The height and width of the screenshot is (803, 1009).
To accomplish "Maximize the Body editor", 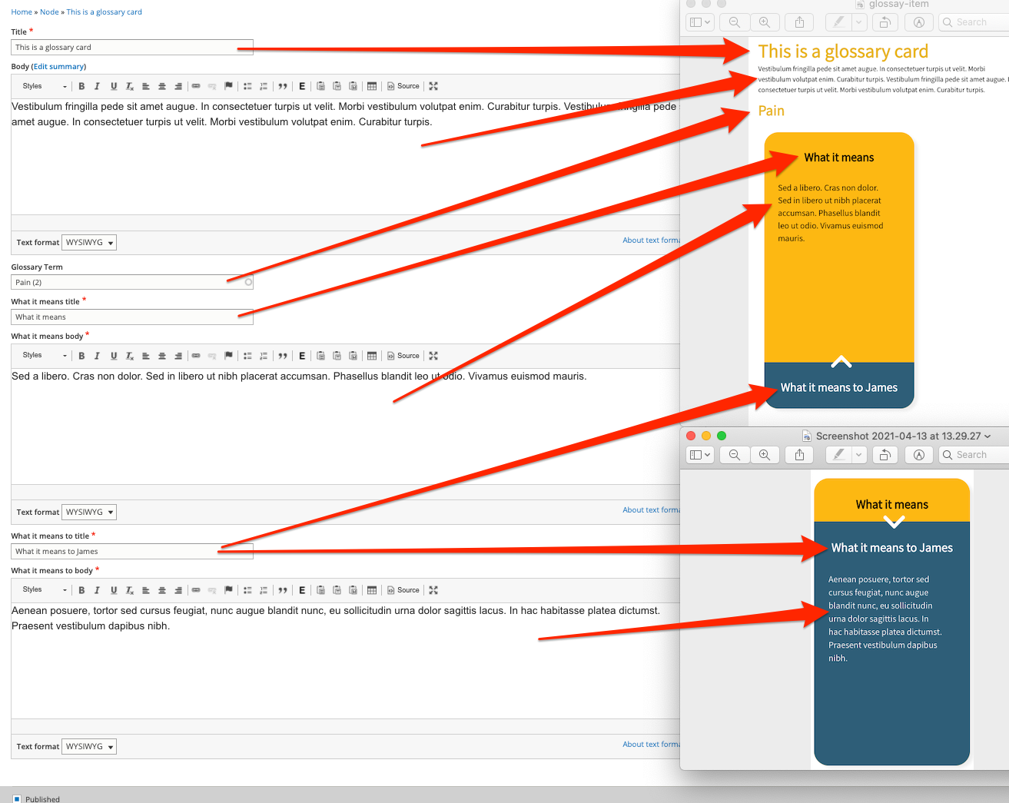I will [433, 86].
